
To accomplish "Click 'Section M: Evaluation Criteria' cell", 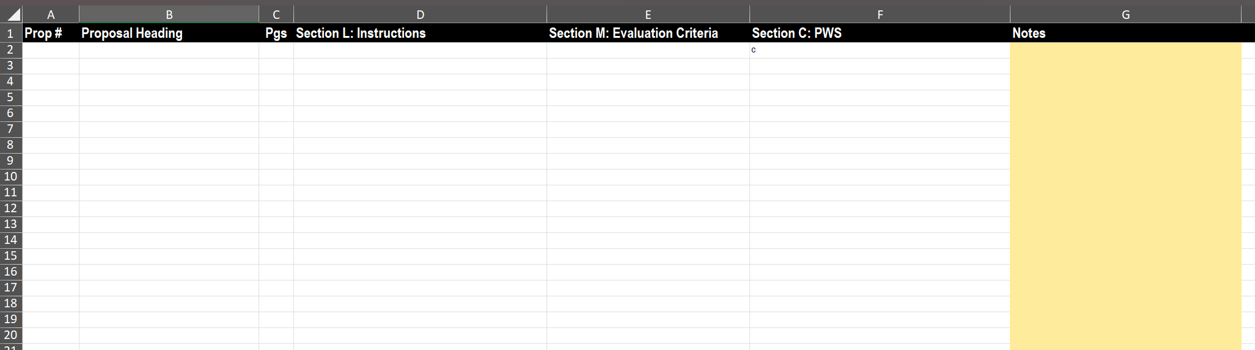I will pyautogui.click(x=648, y=33).
